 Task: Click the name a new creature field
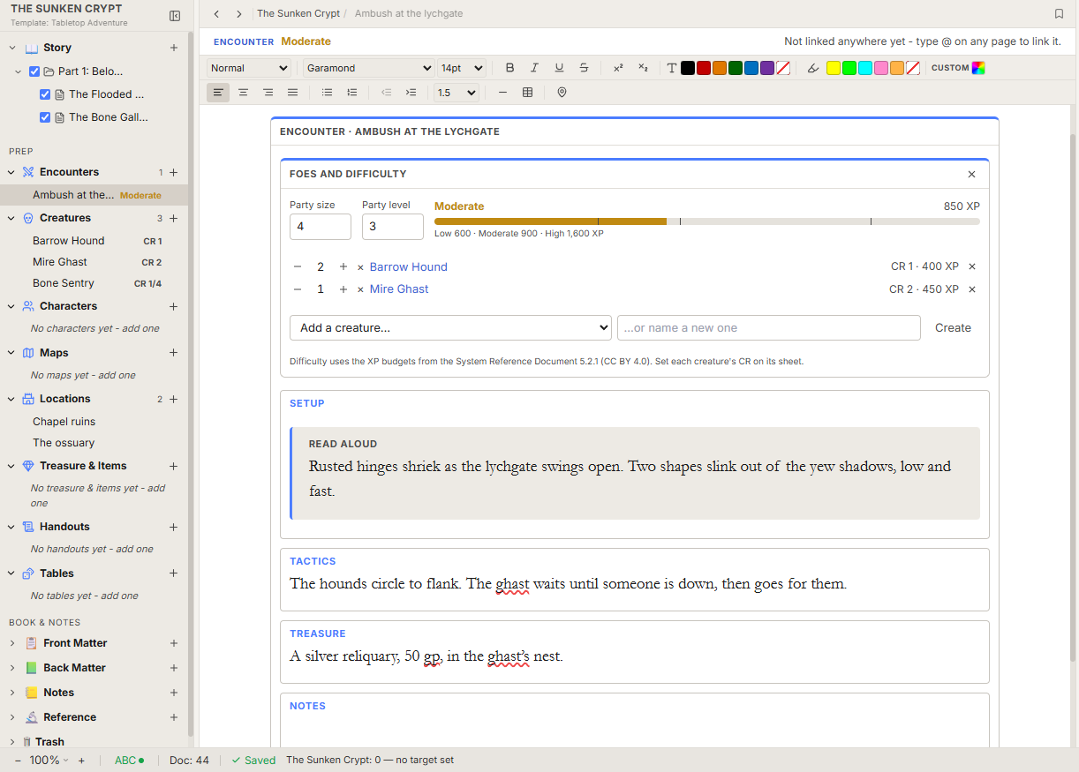pyautogui.click(x=769, y=328)
